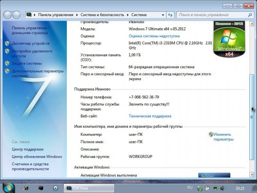Open Настройка удаленного доступа link

click(32, 54)
